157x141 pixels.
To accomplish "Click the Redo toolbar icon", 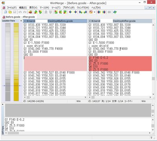I will tap(25, 12).
